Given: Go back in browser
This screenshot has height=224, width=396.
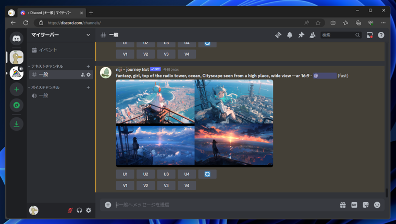Looking at the screenshot, I should tap(13, 23).
